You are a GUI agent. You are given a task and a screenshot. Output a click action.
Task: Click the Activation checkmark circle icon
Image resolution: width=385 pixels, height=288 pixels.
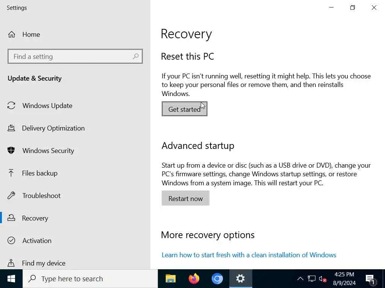pos(11,240)
